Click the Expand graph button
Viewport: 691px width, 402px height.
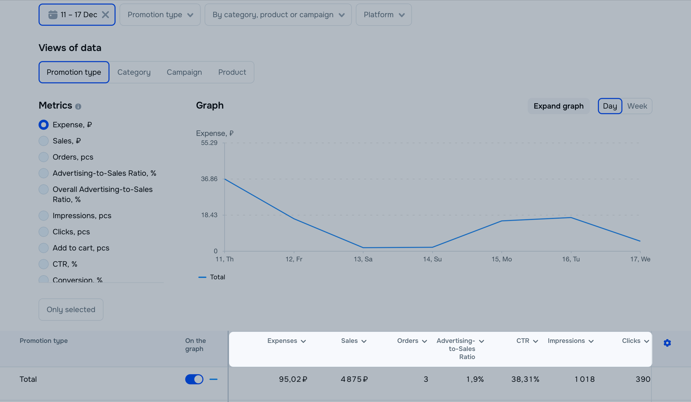click(558, 106)
